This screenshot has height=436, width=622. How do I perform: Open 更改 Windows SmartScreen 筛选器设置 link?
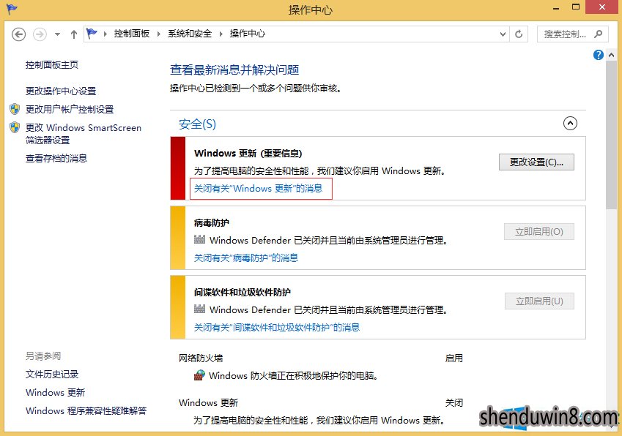pyautogui.click(x=84, y=134)
